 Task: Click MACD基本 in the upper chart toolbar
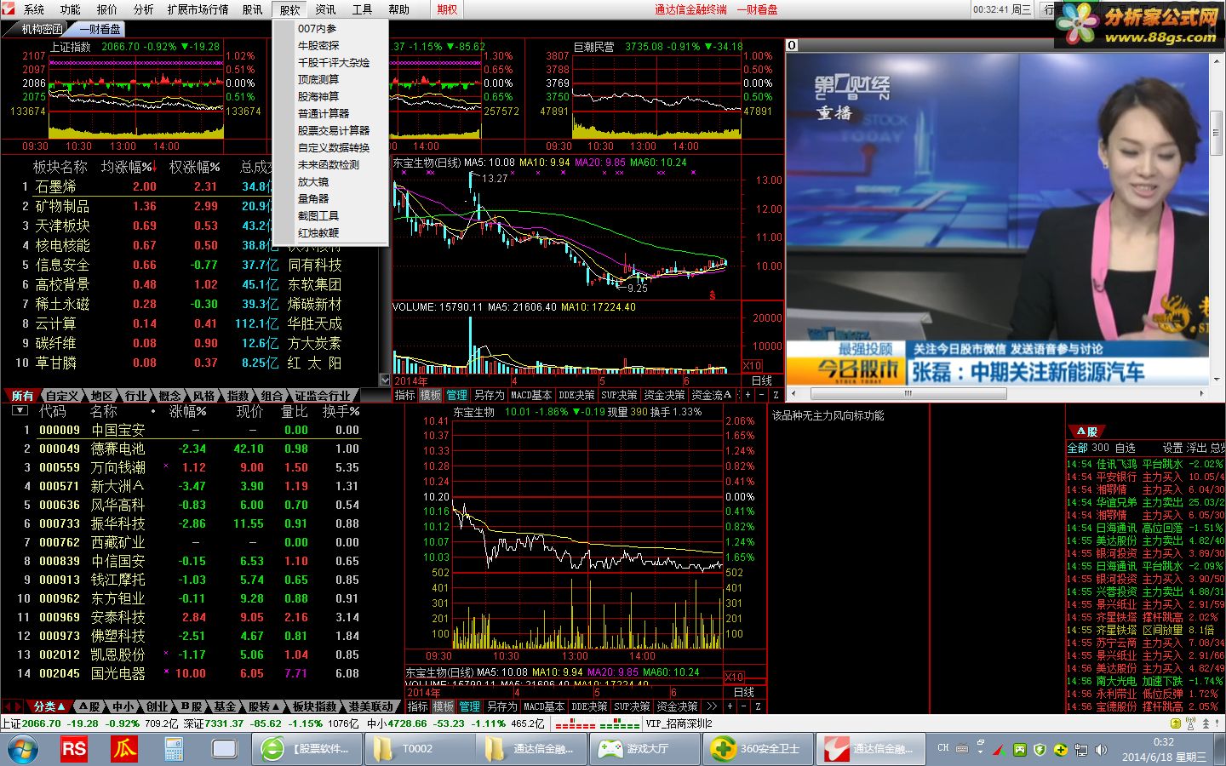[x=531, y=396]
